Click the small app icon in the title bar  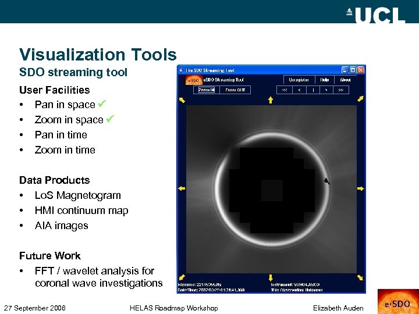181,70
